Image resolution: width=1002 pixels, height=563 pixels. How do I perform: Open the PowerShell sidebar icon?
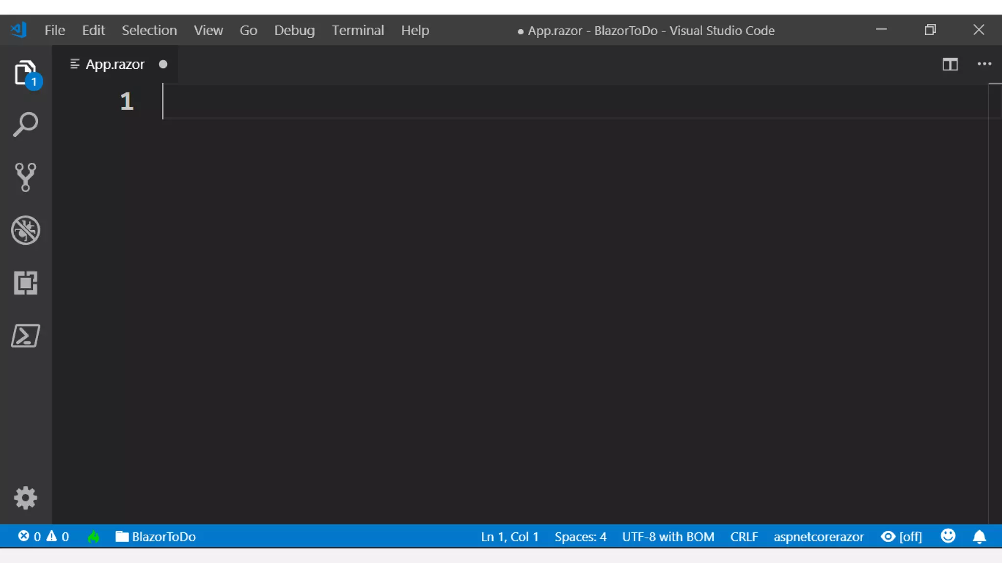25,336
